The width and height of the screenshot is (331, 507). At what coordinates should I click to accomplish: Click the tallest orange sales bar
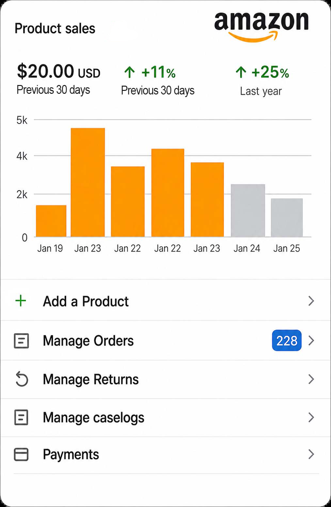point(88,182)
